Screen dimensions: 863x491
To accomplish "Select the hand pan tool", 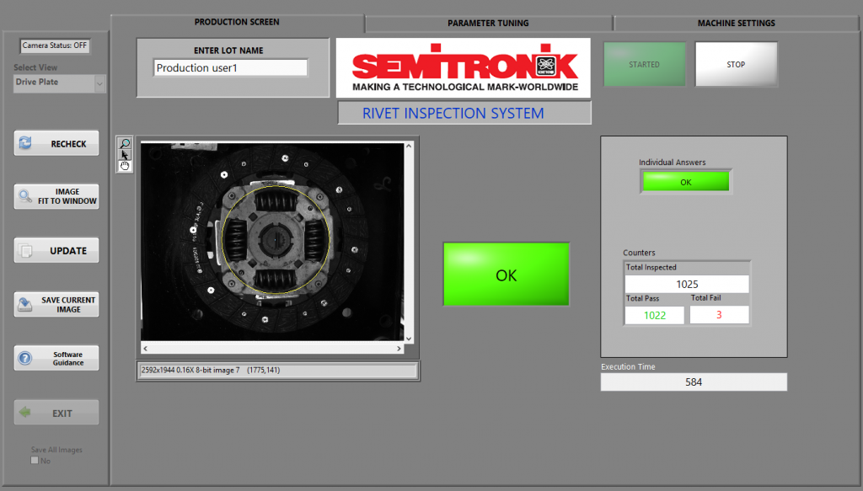I will coord(125,166).
